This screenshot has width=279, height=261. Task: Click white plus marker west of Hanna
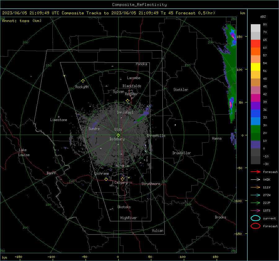(x=175, y=125)
